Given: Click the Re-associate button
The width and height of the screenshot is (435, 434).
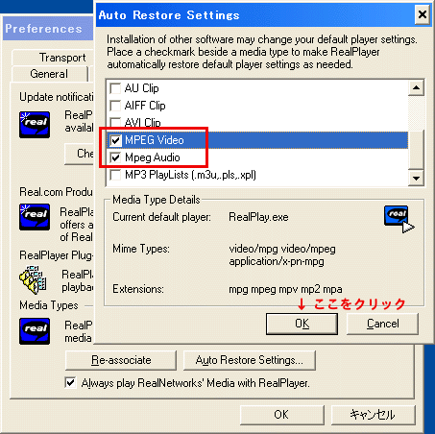Looking at the screenshot, I should (121, 360).
